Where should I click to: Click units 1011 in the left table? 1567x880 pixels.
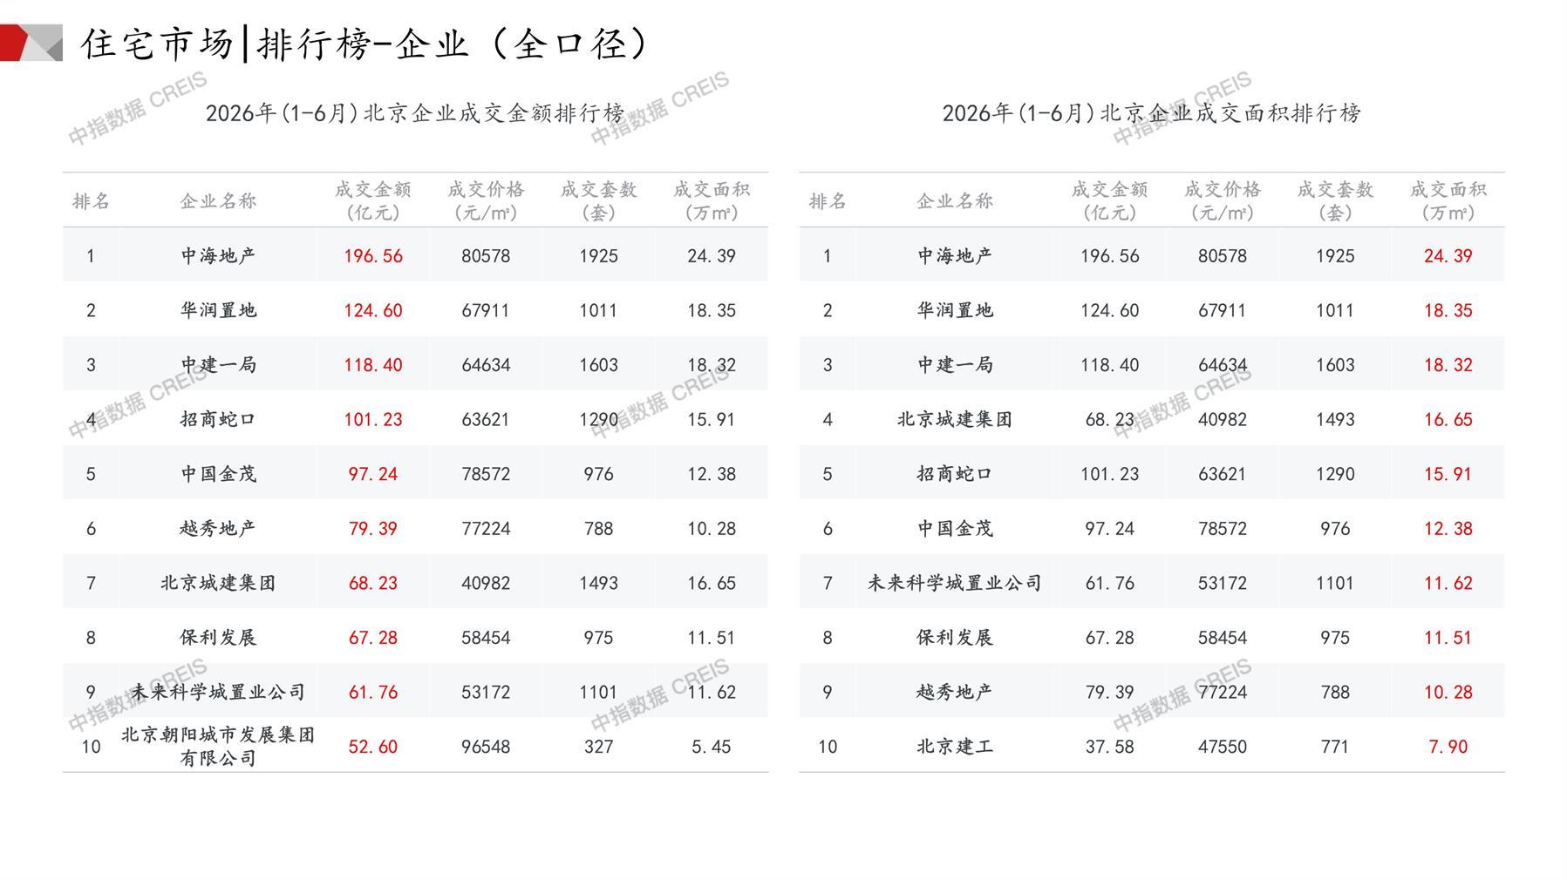pyautogui.click(x=598, y=310)
